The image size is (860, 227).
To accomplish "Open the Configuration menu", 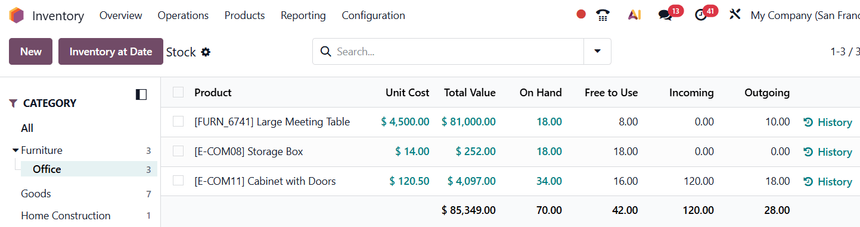I will tap(373, 15).
